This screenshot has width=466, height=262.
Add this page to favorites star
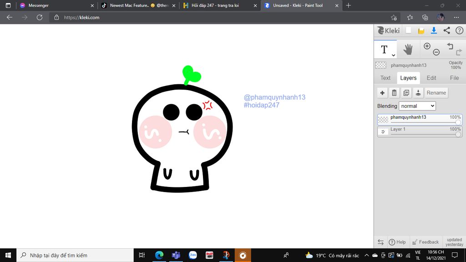394,18
